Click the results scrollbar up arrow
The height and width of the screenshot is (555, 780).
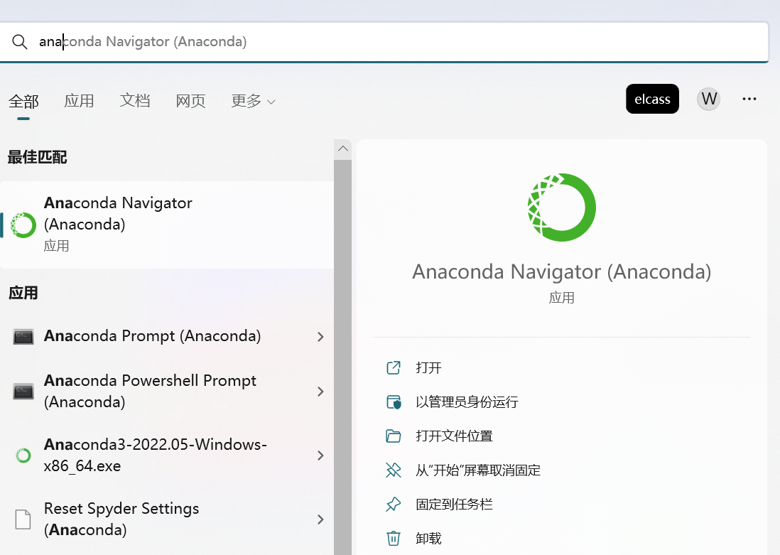[x=342, y=149]
